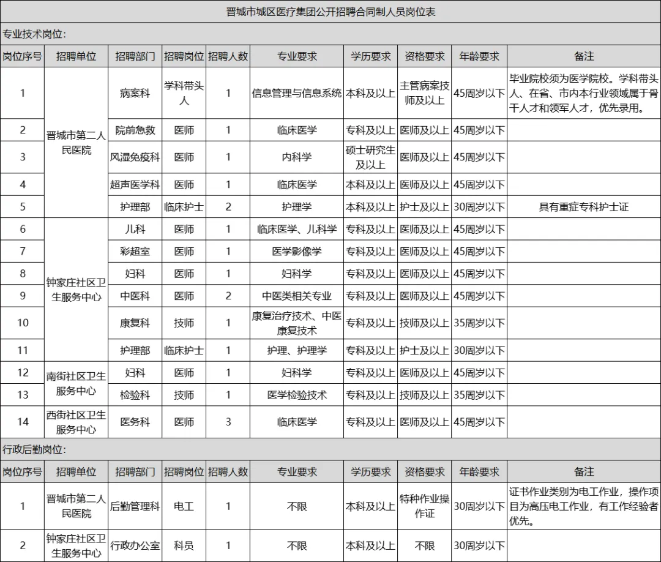Select the 特种作业操作证 qualification cell

coord(425,506)
